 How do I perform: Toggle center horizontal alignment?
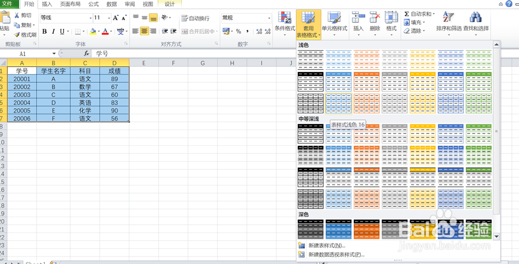click(x=144, y=32)
